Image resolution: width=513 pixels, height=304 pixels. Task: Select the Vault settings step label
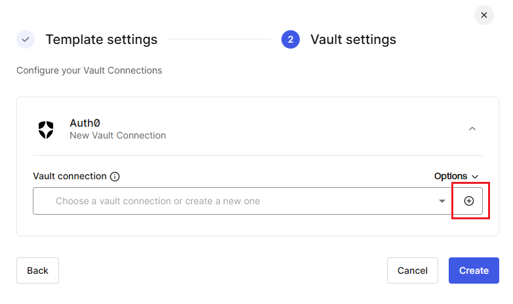(x=354, y=39)
